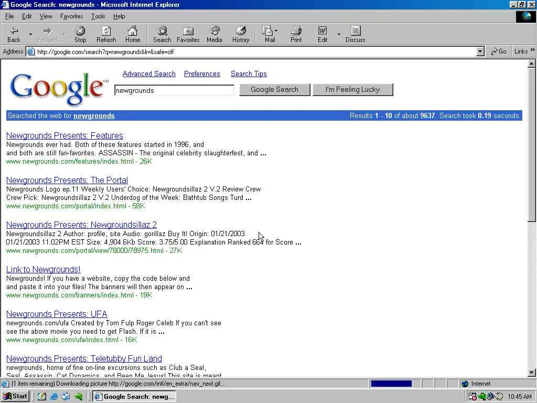
Task: Open Newgrounds Presents: Teletubby Fun Land result
Action: 84,358
